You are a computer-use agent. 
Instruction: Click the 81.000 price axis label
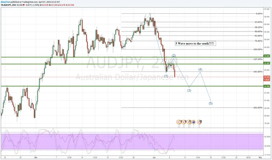pos(267,100)
